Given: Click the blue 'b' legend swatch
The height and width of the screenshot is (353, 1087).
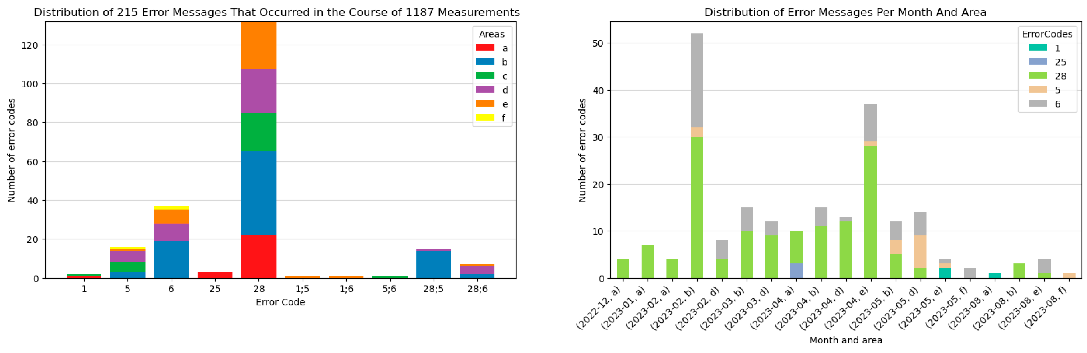Looking at the screenshot, I should click(x=485, y=62).
